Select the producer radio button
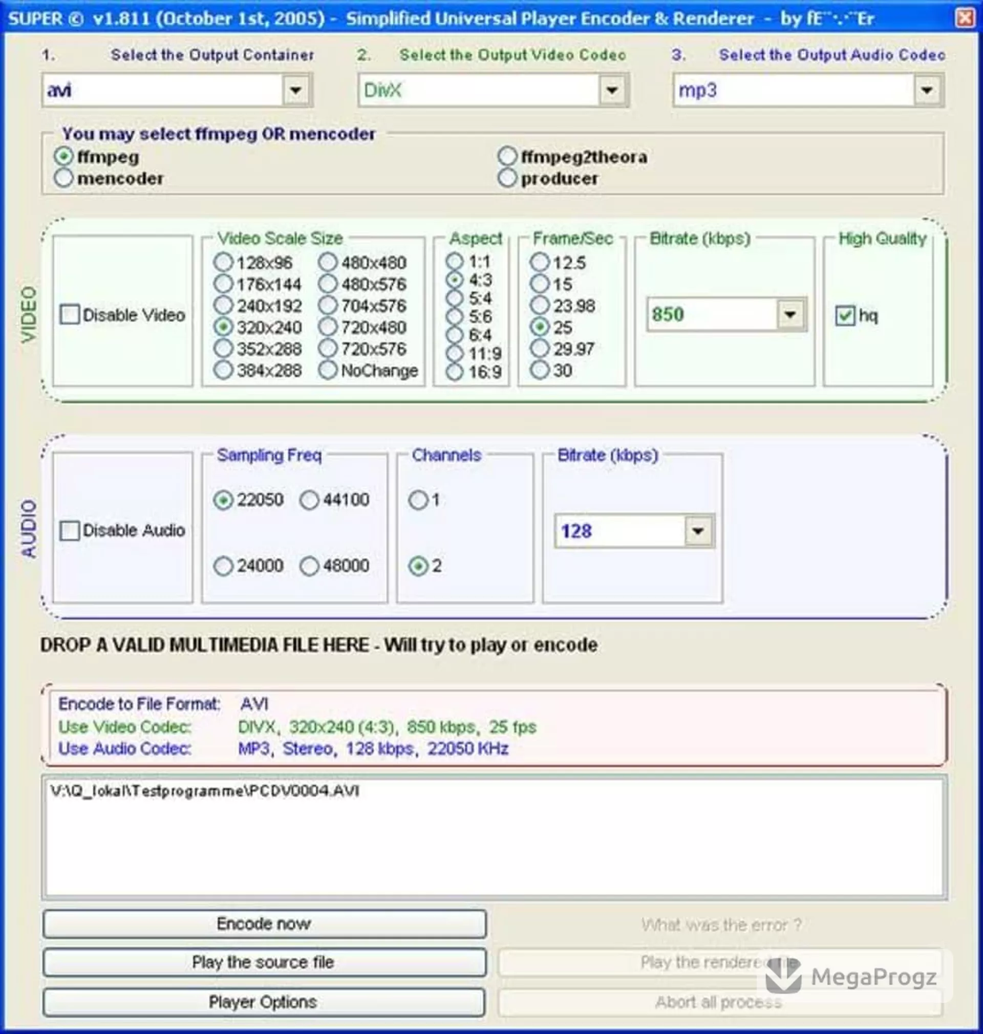The height and width of the screenshot is (1034, 983). click(507, 178)
